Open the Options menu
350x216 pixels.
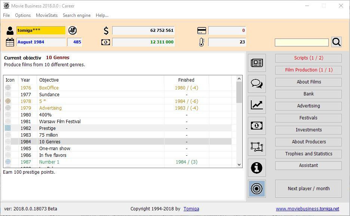pyautogui.click(x=23, y=15)
